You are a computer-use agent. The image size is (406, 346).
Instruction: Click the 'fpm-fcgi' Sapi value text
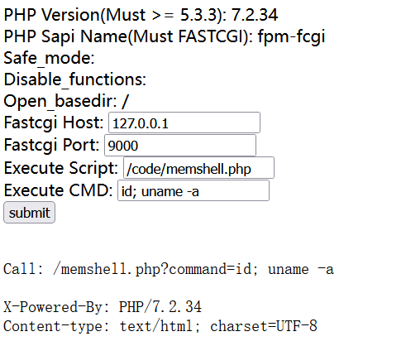point(291,37)
